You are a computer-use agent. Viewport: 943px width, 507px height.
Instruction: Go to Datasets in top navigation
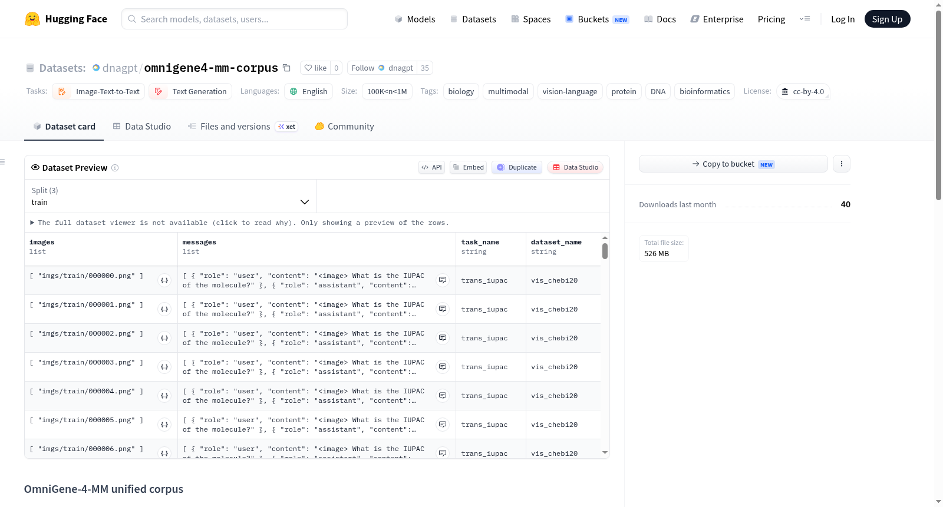coord(473,19)
